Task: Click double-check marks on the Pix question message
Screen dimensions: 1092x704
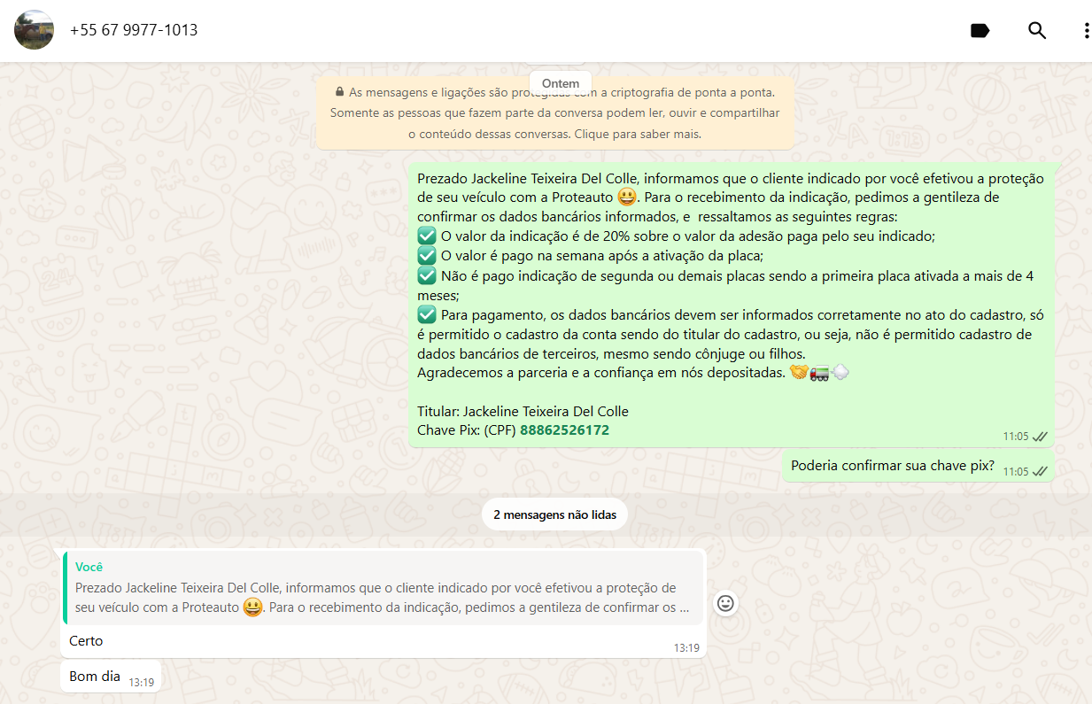Action: (1040, 472)
